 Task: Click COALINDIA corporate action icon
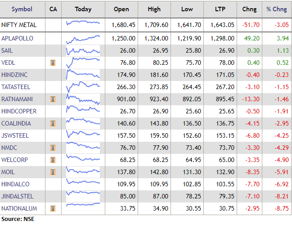53,123
